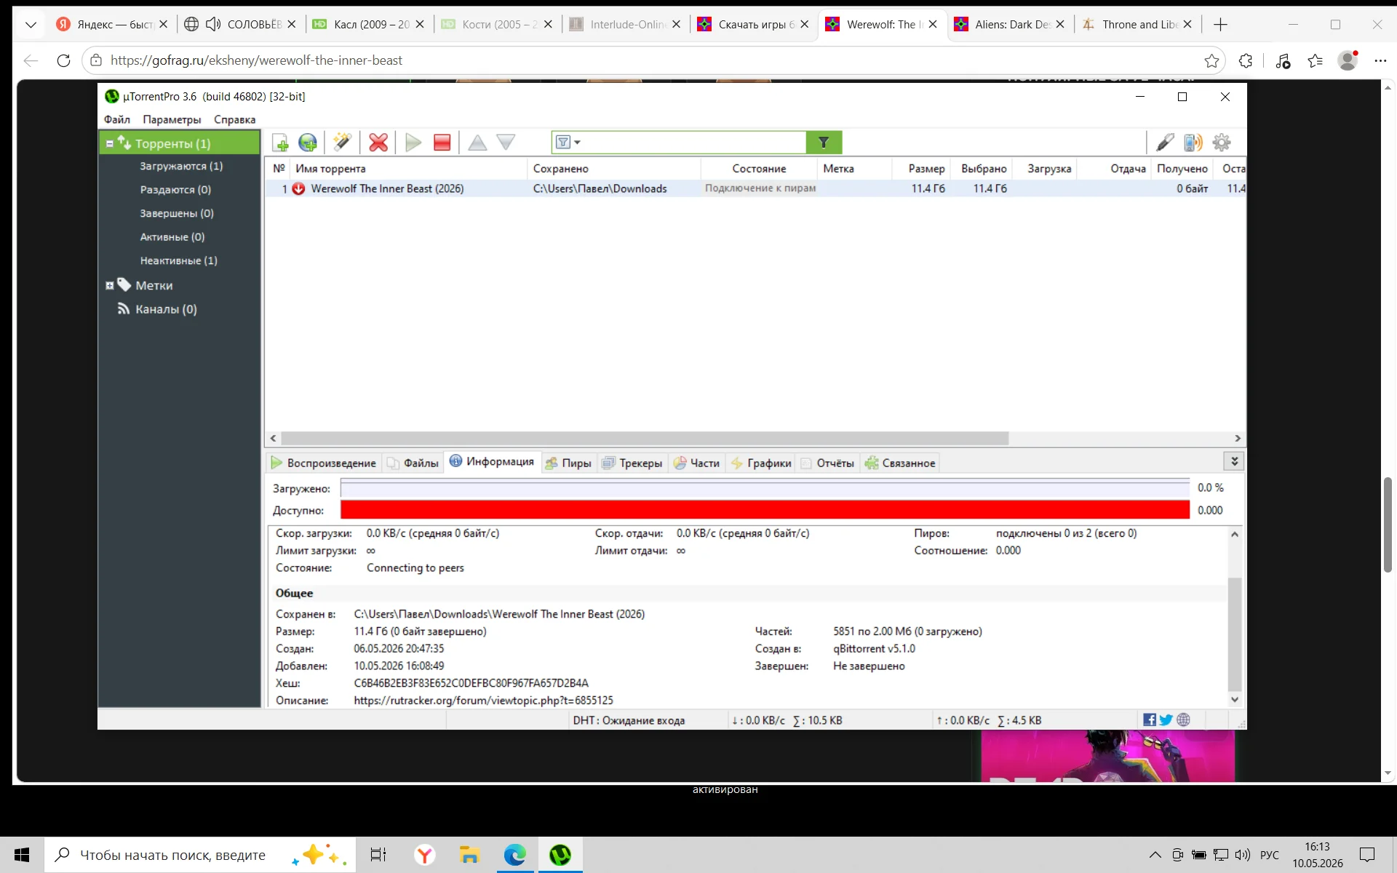The width and height of the screenshot is (1397, 873).
Task: Select the Загружаются (1) category
Action: coord(181,167)
